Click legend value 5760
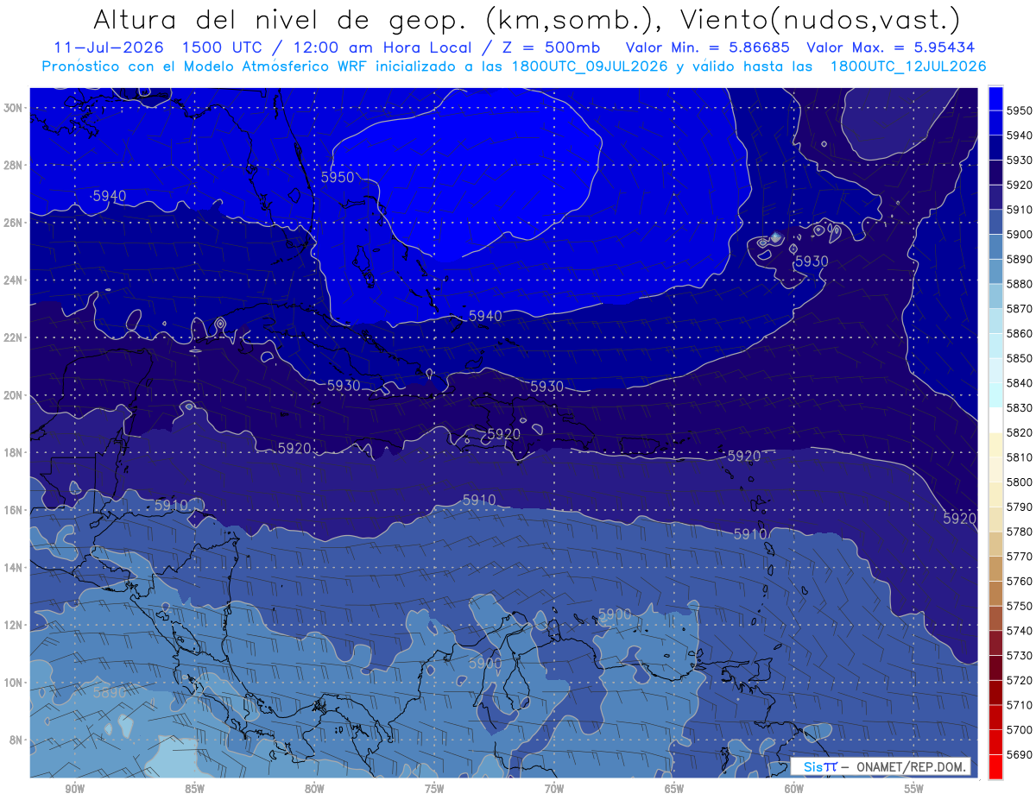 tap(1020, 582)
